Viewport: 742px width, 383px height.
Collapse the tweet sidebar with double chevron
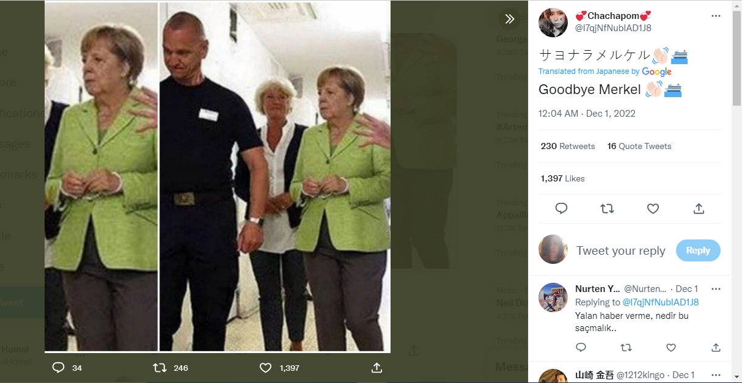click(x=510, y=19)
